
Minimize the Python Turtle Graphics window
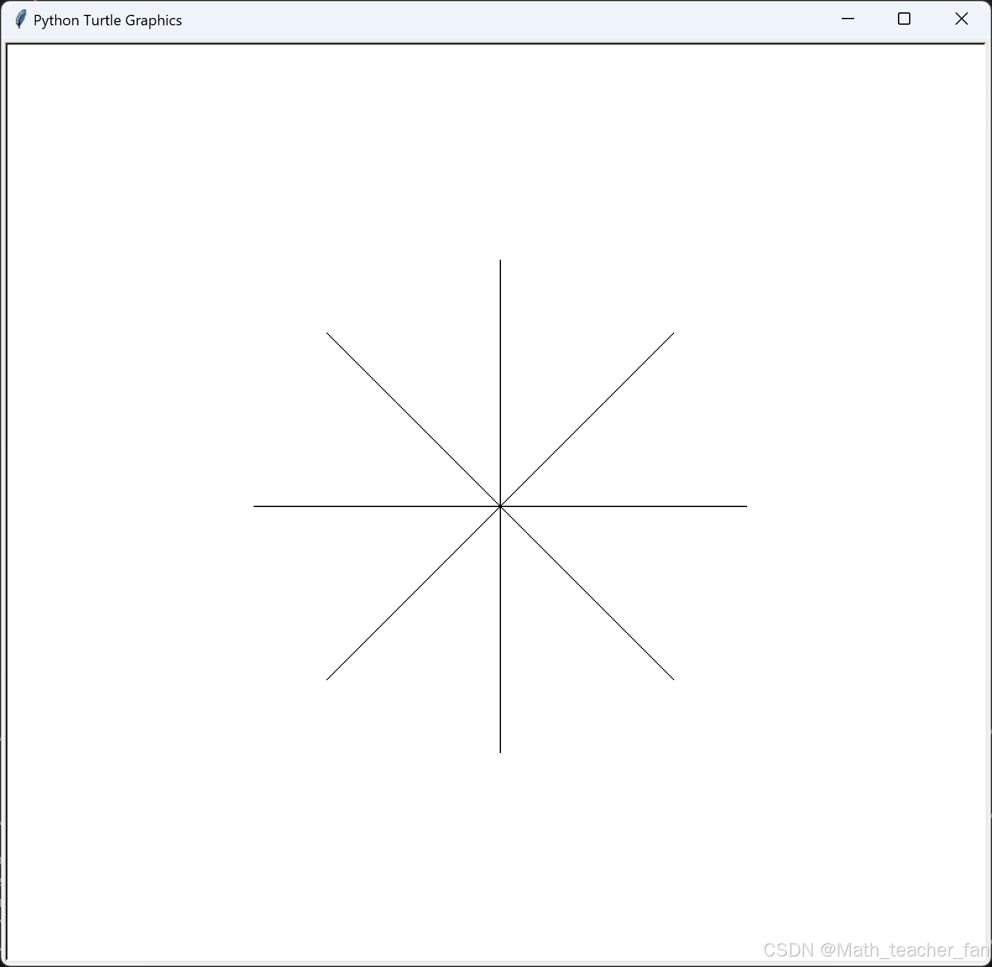pyautogui.click(x=848, y=19)
